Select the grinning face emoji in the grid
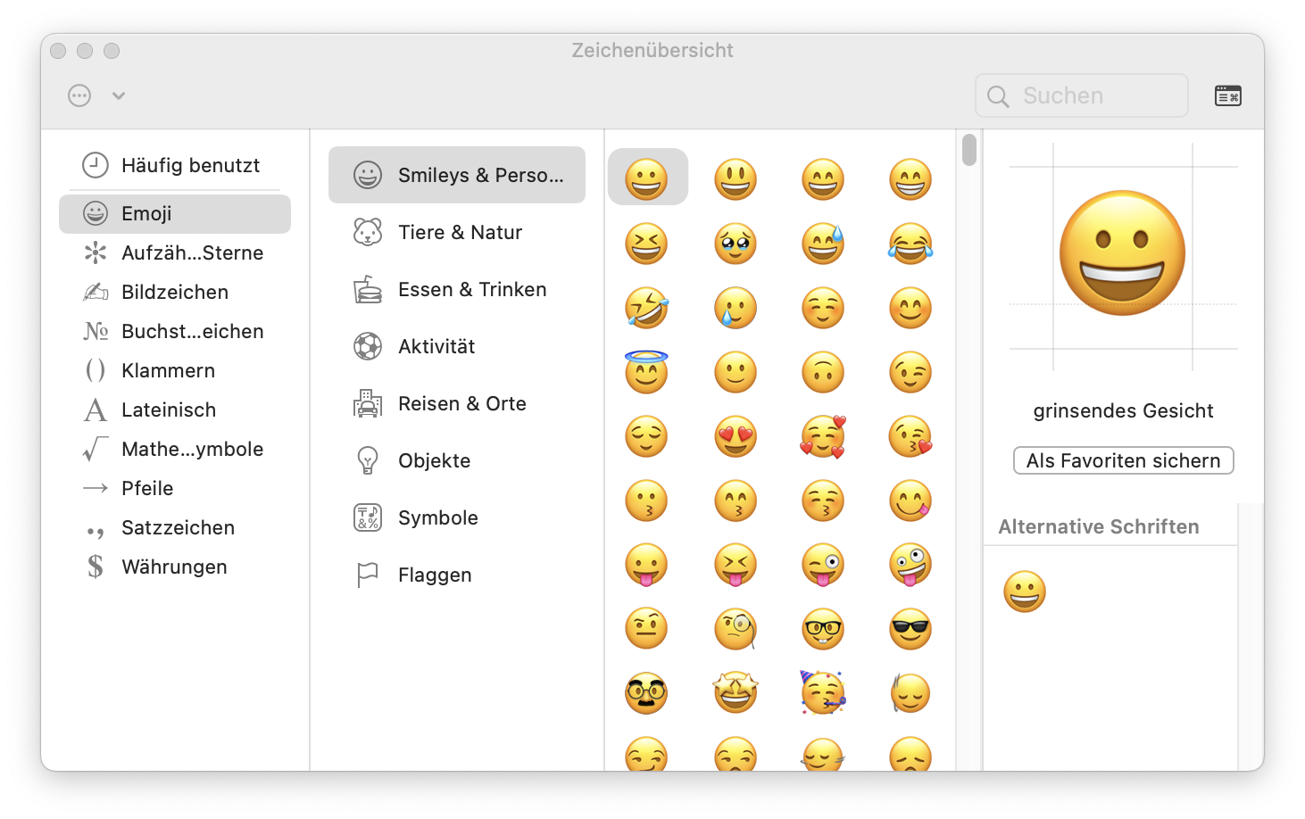The image size is (1305, 819). click(x=646, y=179)
